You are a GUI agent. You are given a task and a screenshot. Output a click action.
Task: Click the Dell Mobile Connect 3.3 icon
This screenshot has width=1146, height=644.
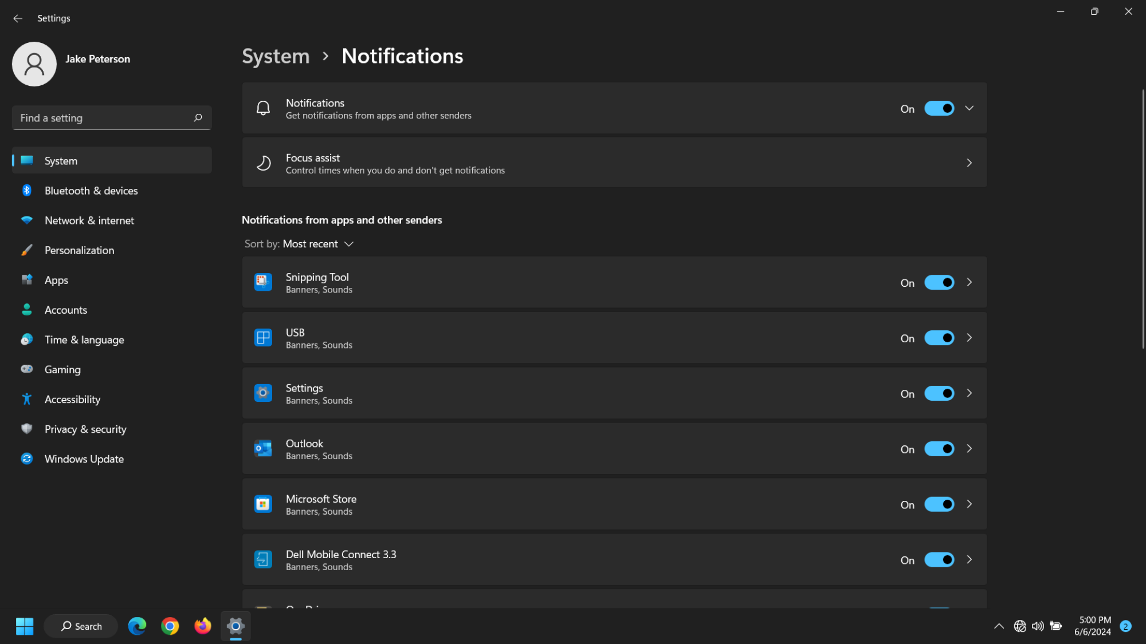(263, 559)
